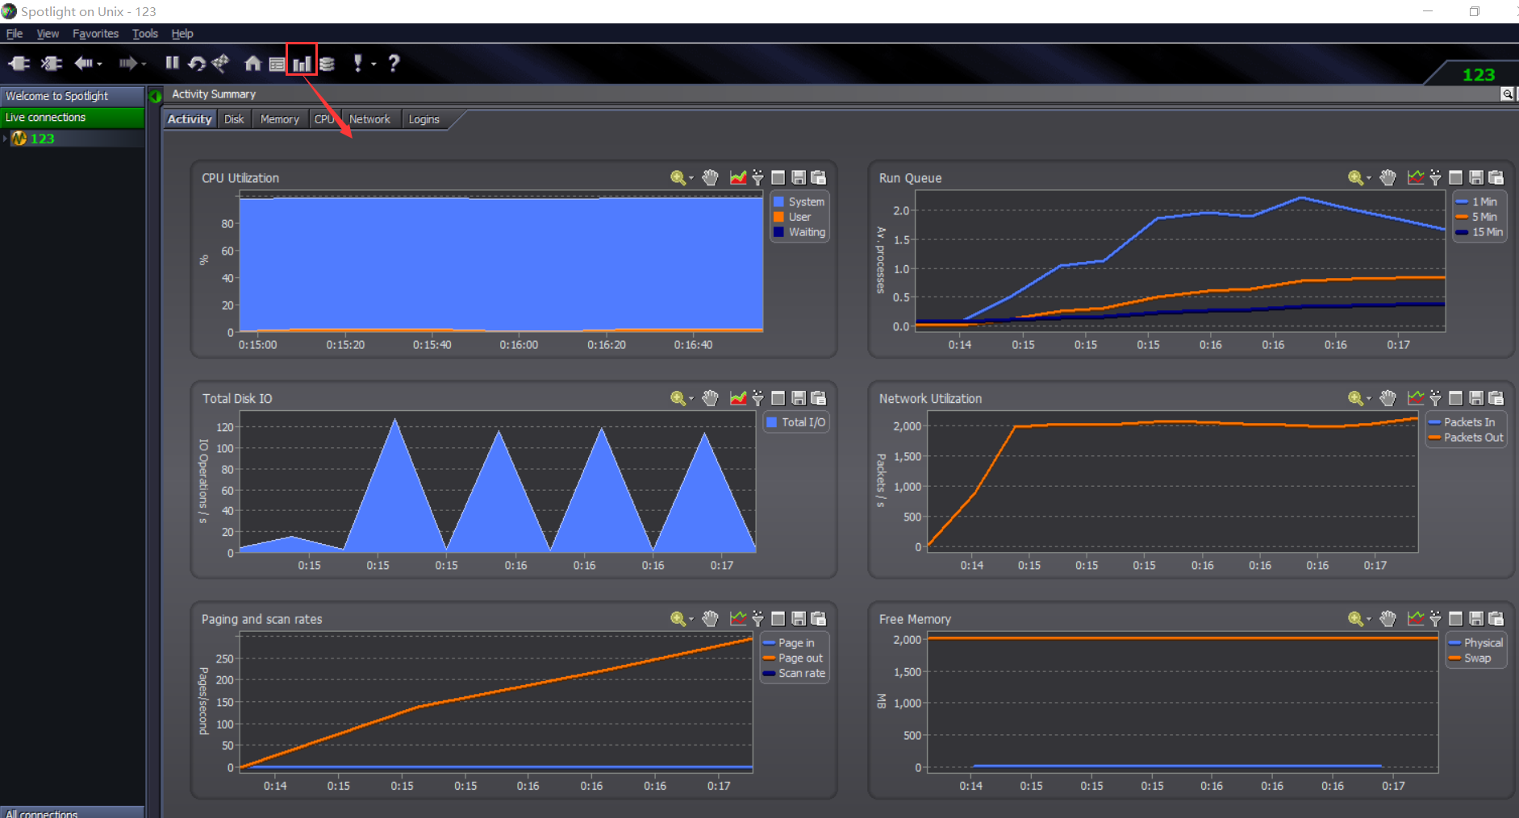1519x818 pixels.
Task: Click the disconnect plug icon in toolbar
Action: tap(52, 63)
